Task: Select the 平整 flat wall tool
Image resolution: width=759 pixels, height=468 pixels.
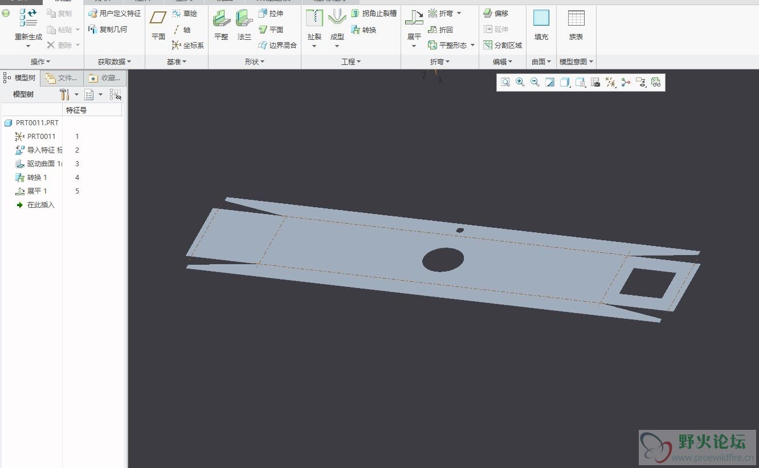Action: tap(221, 24)
